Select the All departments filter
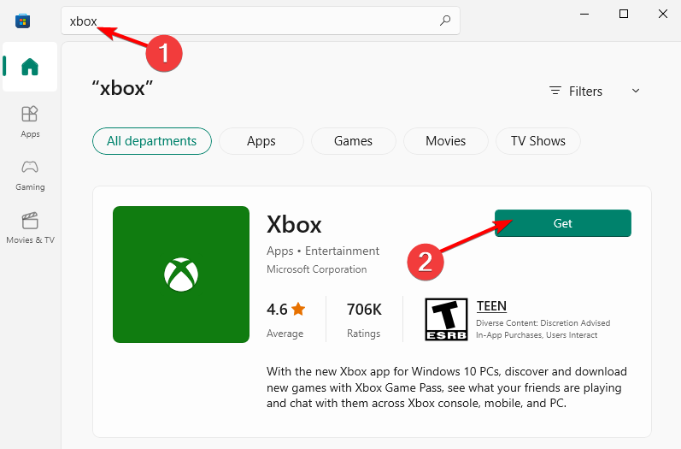Screen dimensions: 681x449 pos(152,141)
